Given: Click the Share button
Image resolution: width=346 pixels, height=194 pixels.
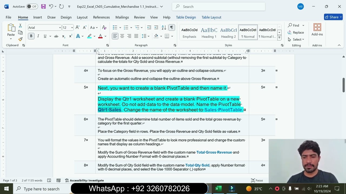Looking at the screenshot, I should (333, 17).
